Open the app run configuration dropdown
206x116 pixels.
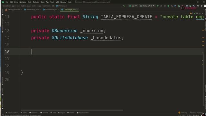133,6
